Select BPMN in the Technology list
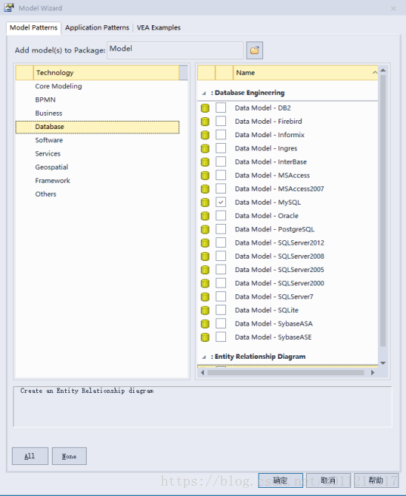 [45, 99]
